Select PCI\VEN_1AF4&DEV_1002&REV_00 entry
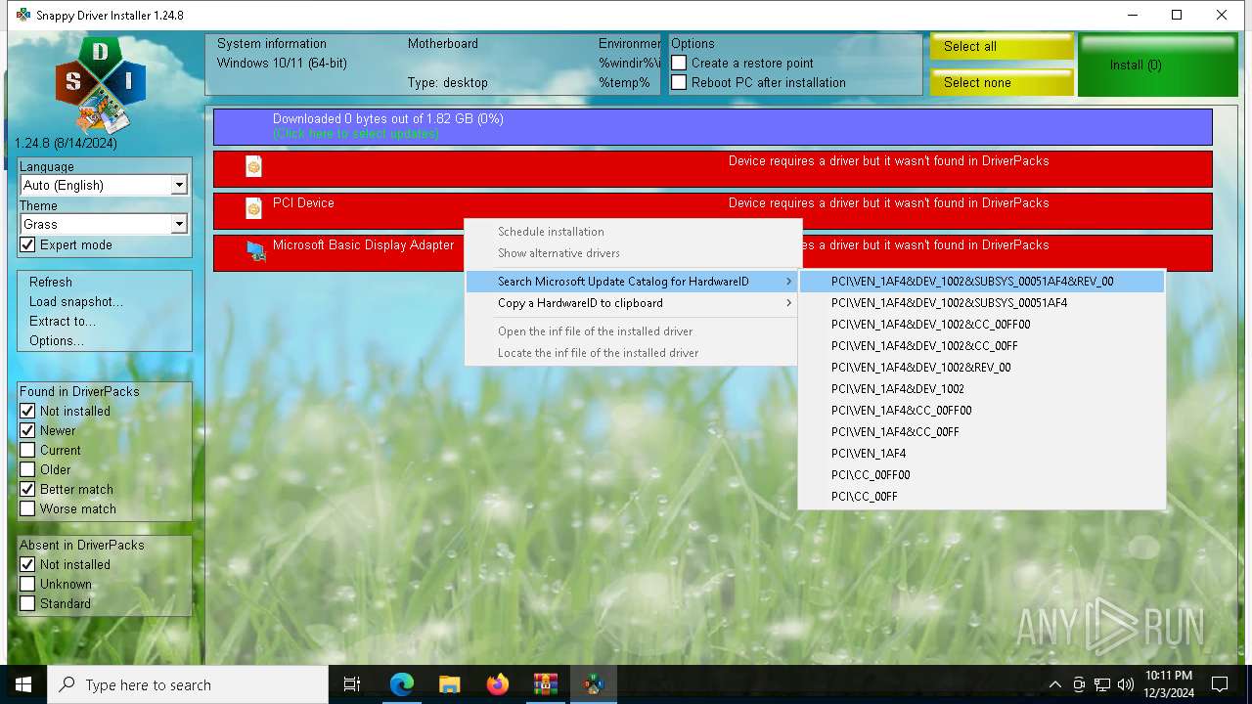 982,368
